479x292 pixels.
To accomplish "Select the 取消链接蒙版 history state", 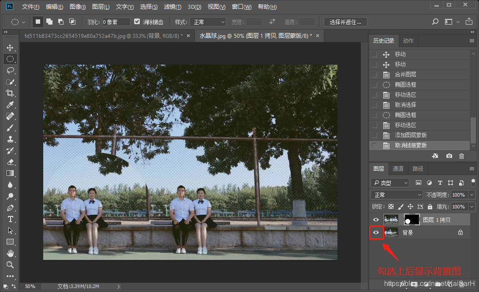I will 419,146.
